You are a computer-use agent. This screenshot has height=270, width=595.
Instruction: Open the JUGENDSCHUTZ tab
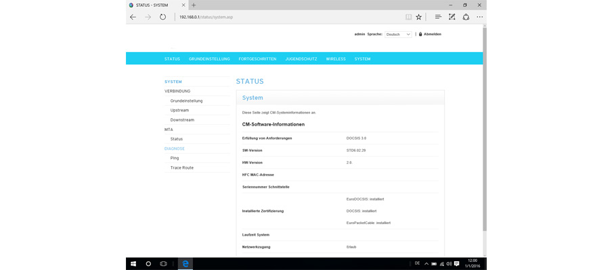[x=301, y=59]
